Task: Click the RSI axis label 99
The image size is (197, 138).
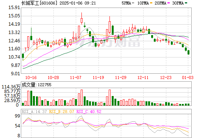Action: pyautogui.click(x=17, y=116)
